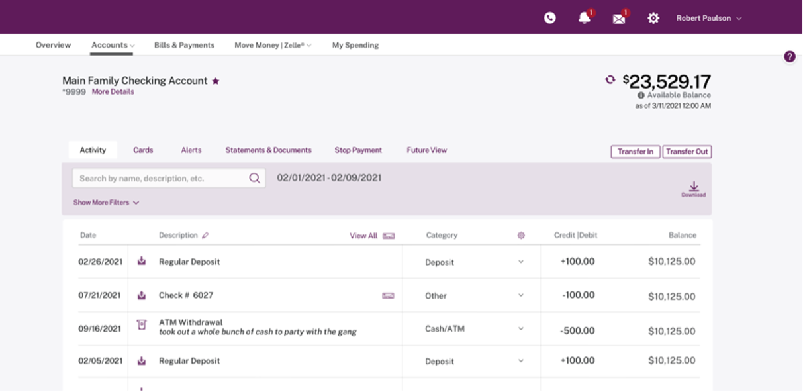This screenshot has height=392, width=805.
Task: Click the balance refresh icon next to $23,529.17
Action: pos(611,80)
